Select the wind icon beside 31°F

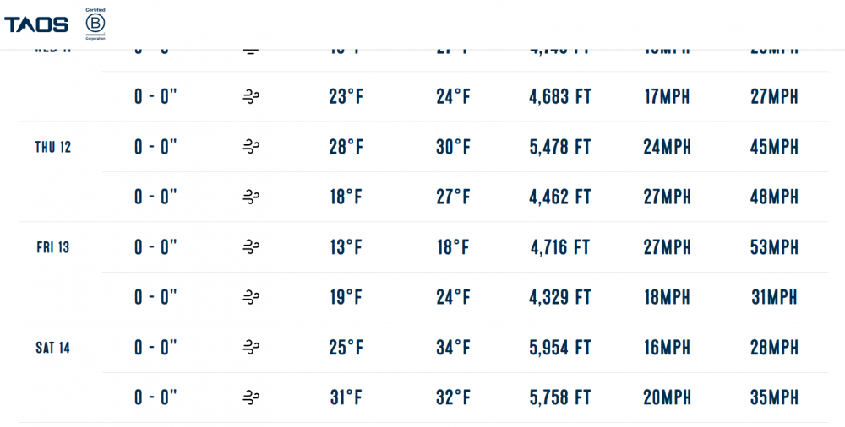[x=250, y=397]
